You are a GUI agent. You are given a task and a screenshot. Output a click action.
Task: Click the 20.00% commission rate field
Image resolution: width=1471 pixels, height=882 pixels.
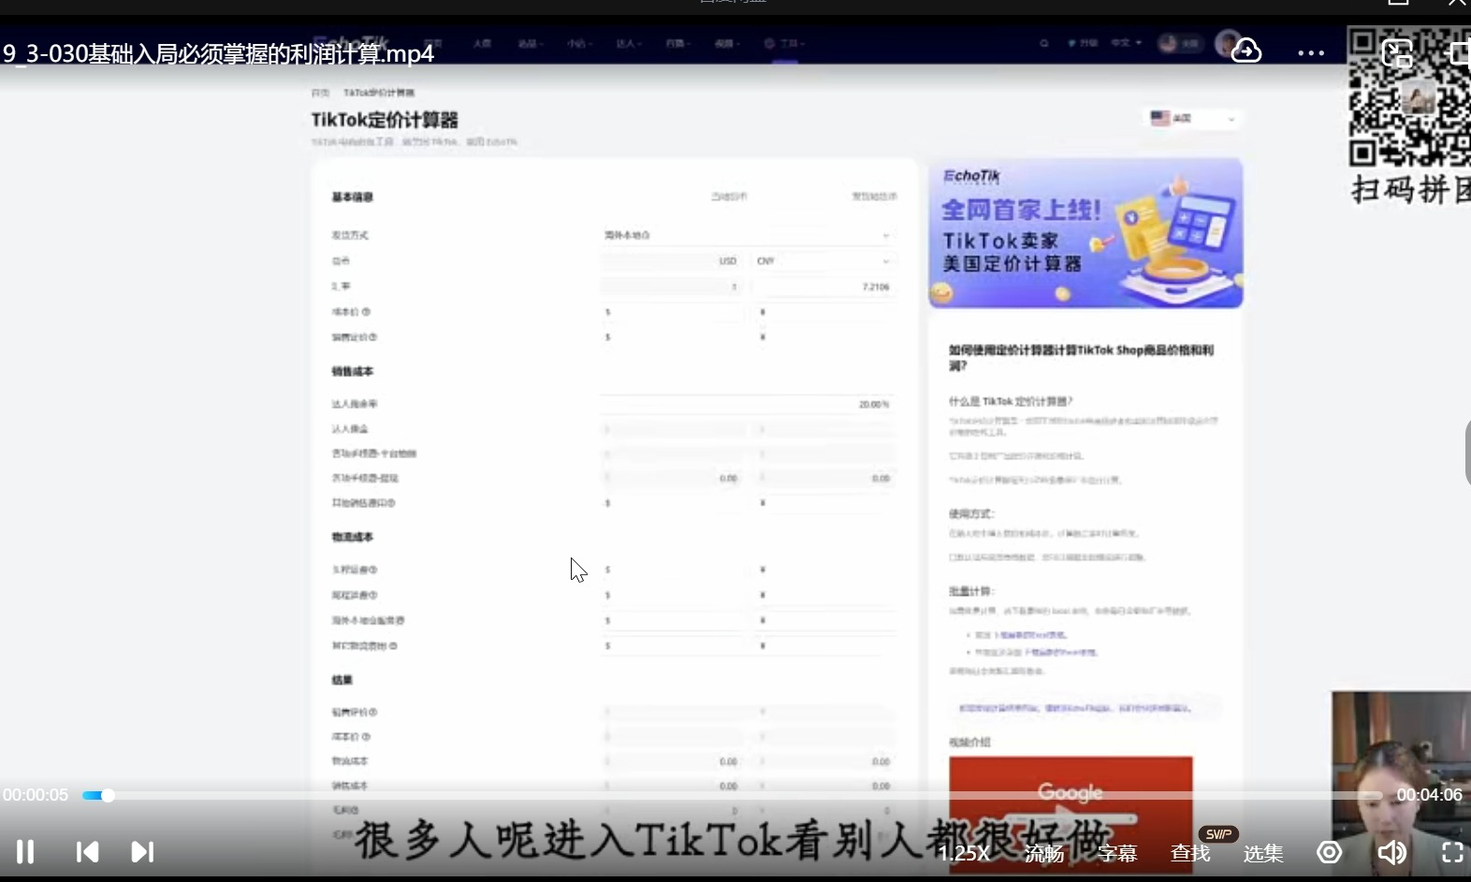click(747, 404)
